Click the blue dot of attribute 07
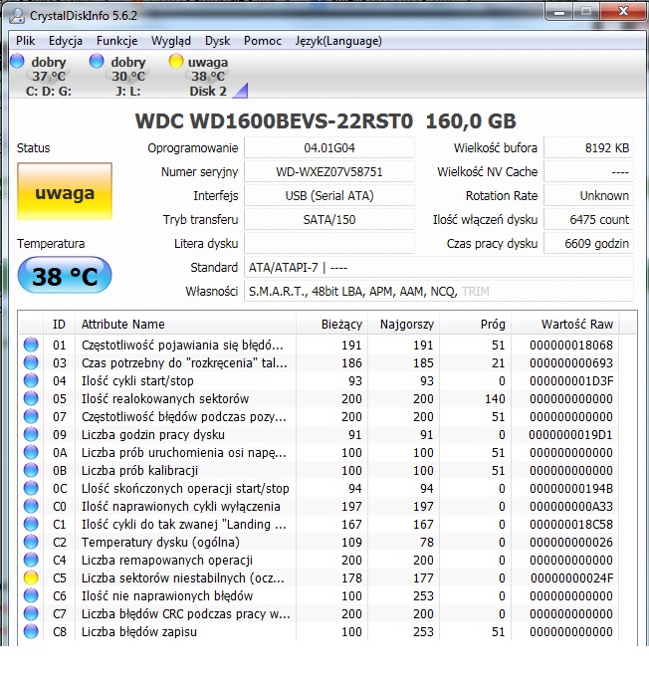This screenshot has width=649, height=688. point(31,416)
